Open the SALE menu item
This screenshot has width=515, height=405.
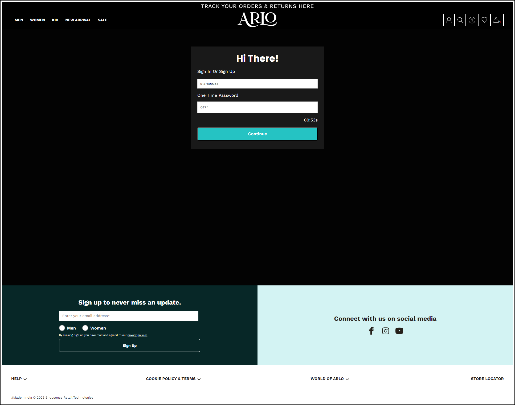tap(103, 20)
